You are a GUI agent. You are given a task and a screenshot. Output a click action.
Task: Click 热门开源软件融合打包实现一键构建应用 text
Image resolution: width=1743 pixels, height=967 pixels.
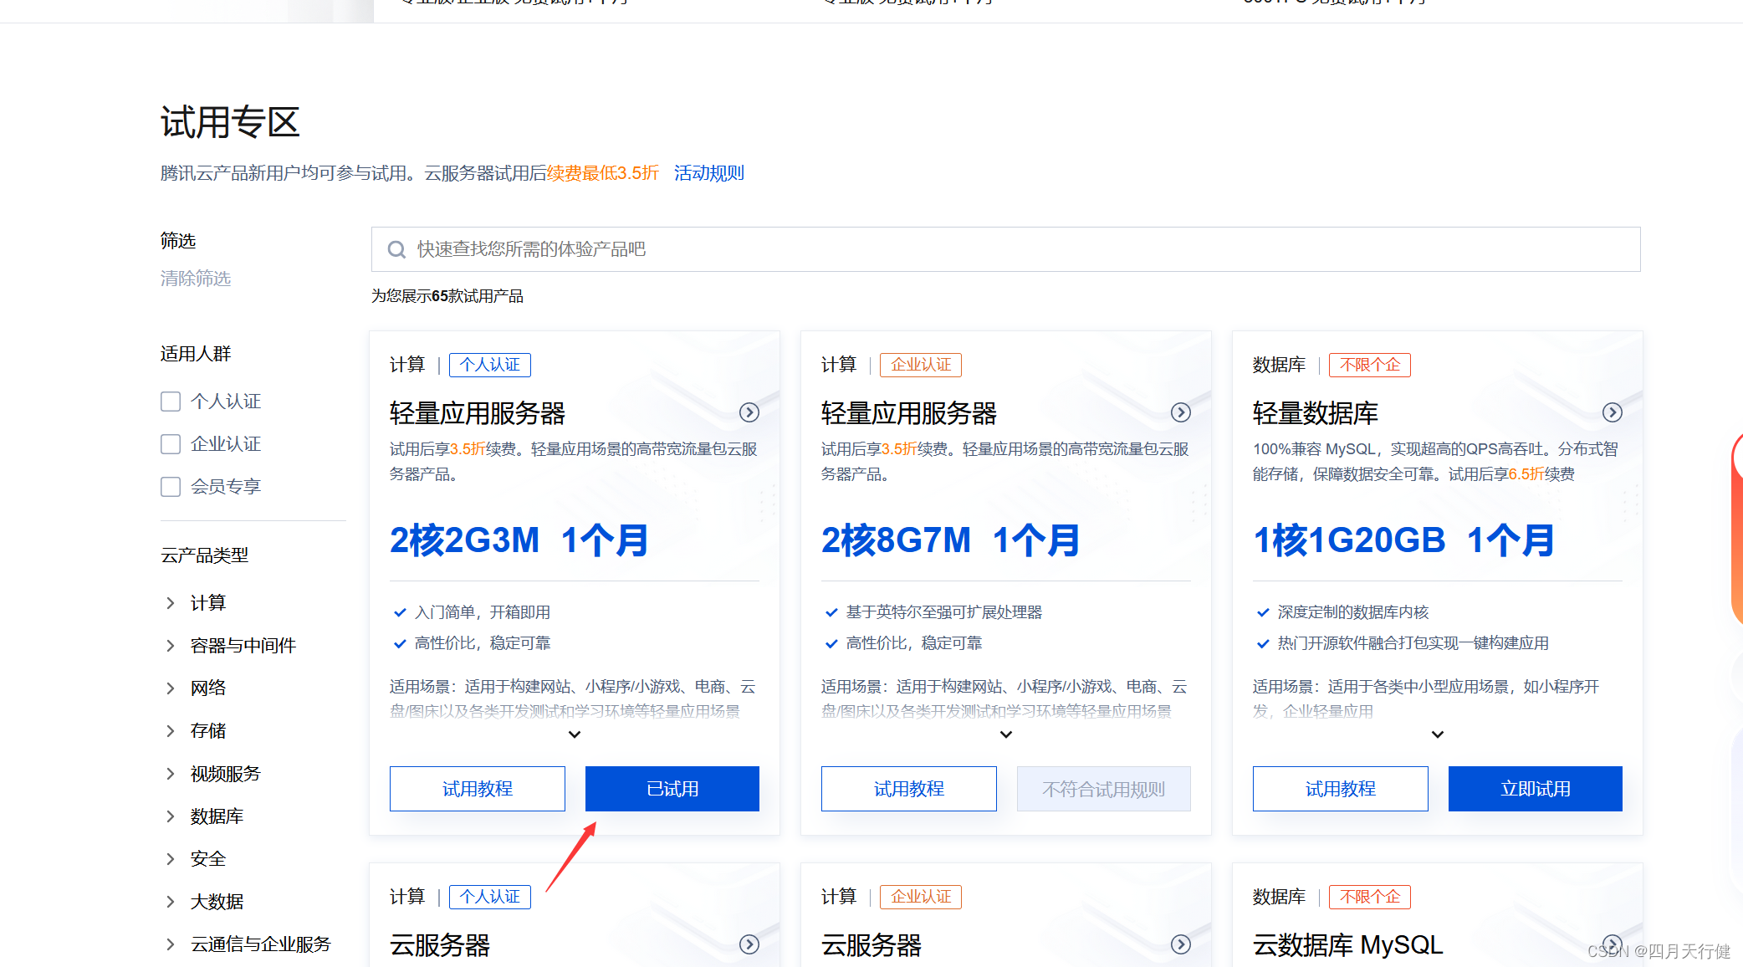tap(1413, 643)
